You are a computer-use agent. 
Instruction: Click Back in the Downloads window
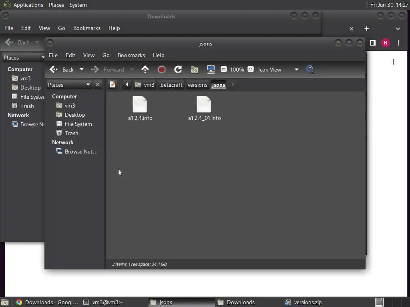(17, 42)
